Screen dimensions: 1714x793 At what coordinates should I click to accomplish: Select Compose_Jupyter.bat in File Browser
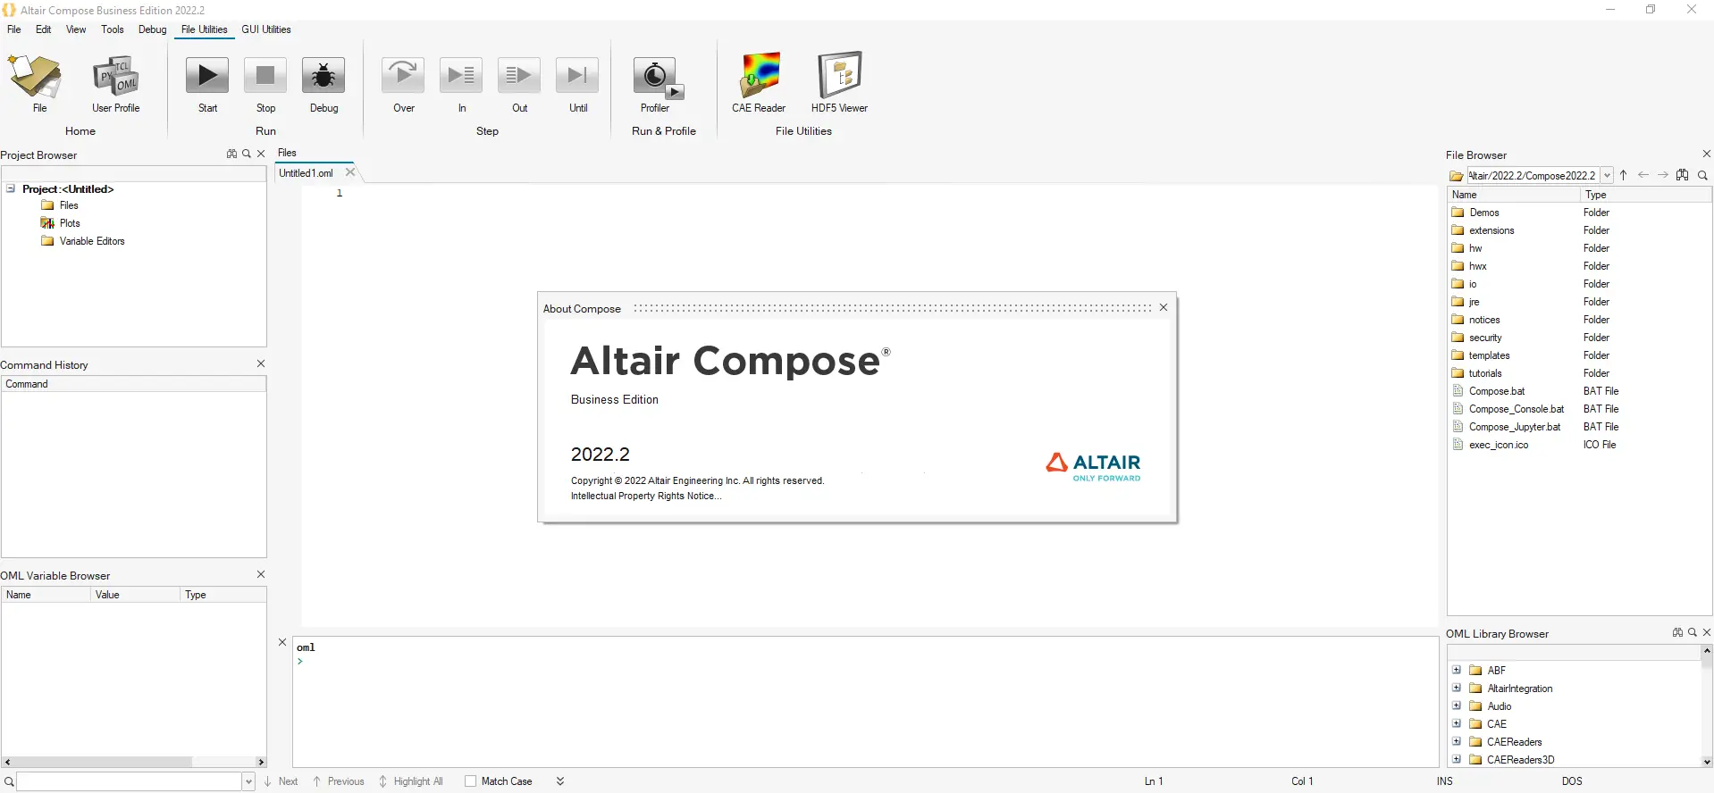(x=1515, y=427)
